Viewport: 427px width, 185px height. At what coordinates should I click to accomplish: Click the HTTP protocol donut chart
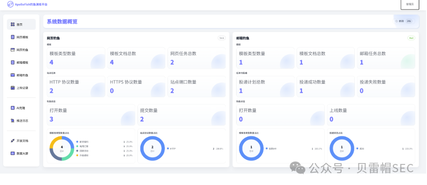(x=153, y=148)
